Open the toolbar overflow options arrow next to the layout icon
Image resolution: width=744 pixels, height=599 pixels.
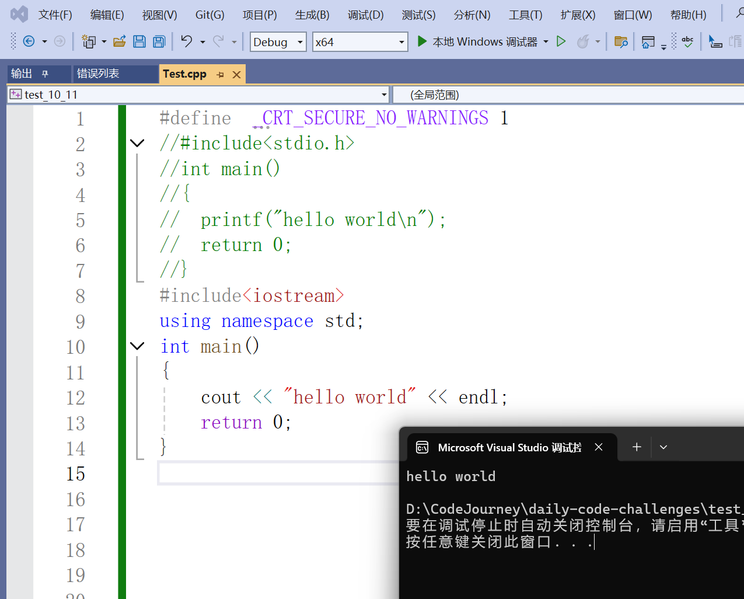click(x=664, y=46)
